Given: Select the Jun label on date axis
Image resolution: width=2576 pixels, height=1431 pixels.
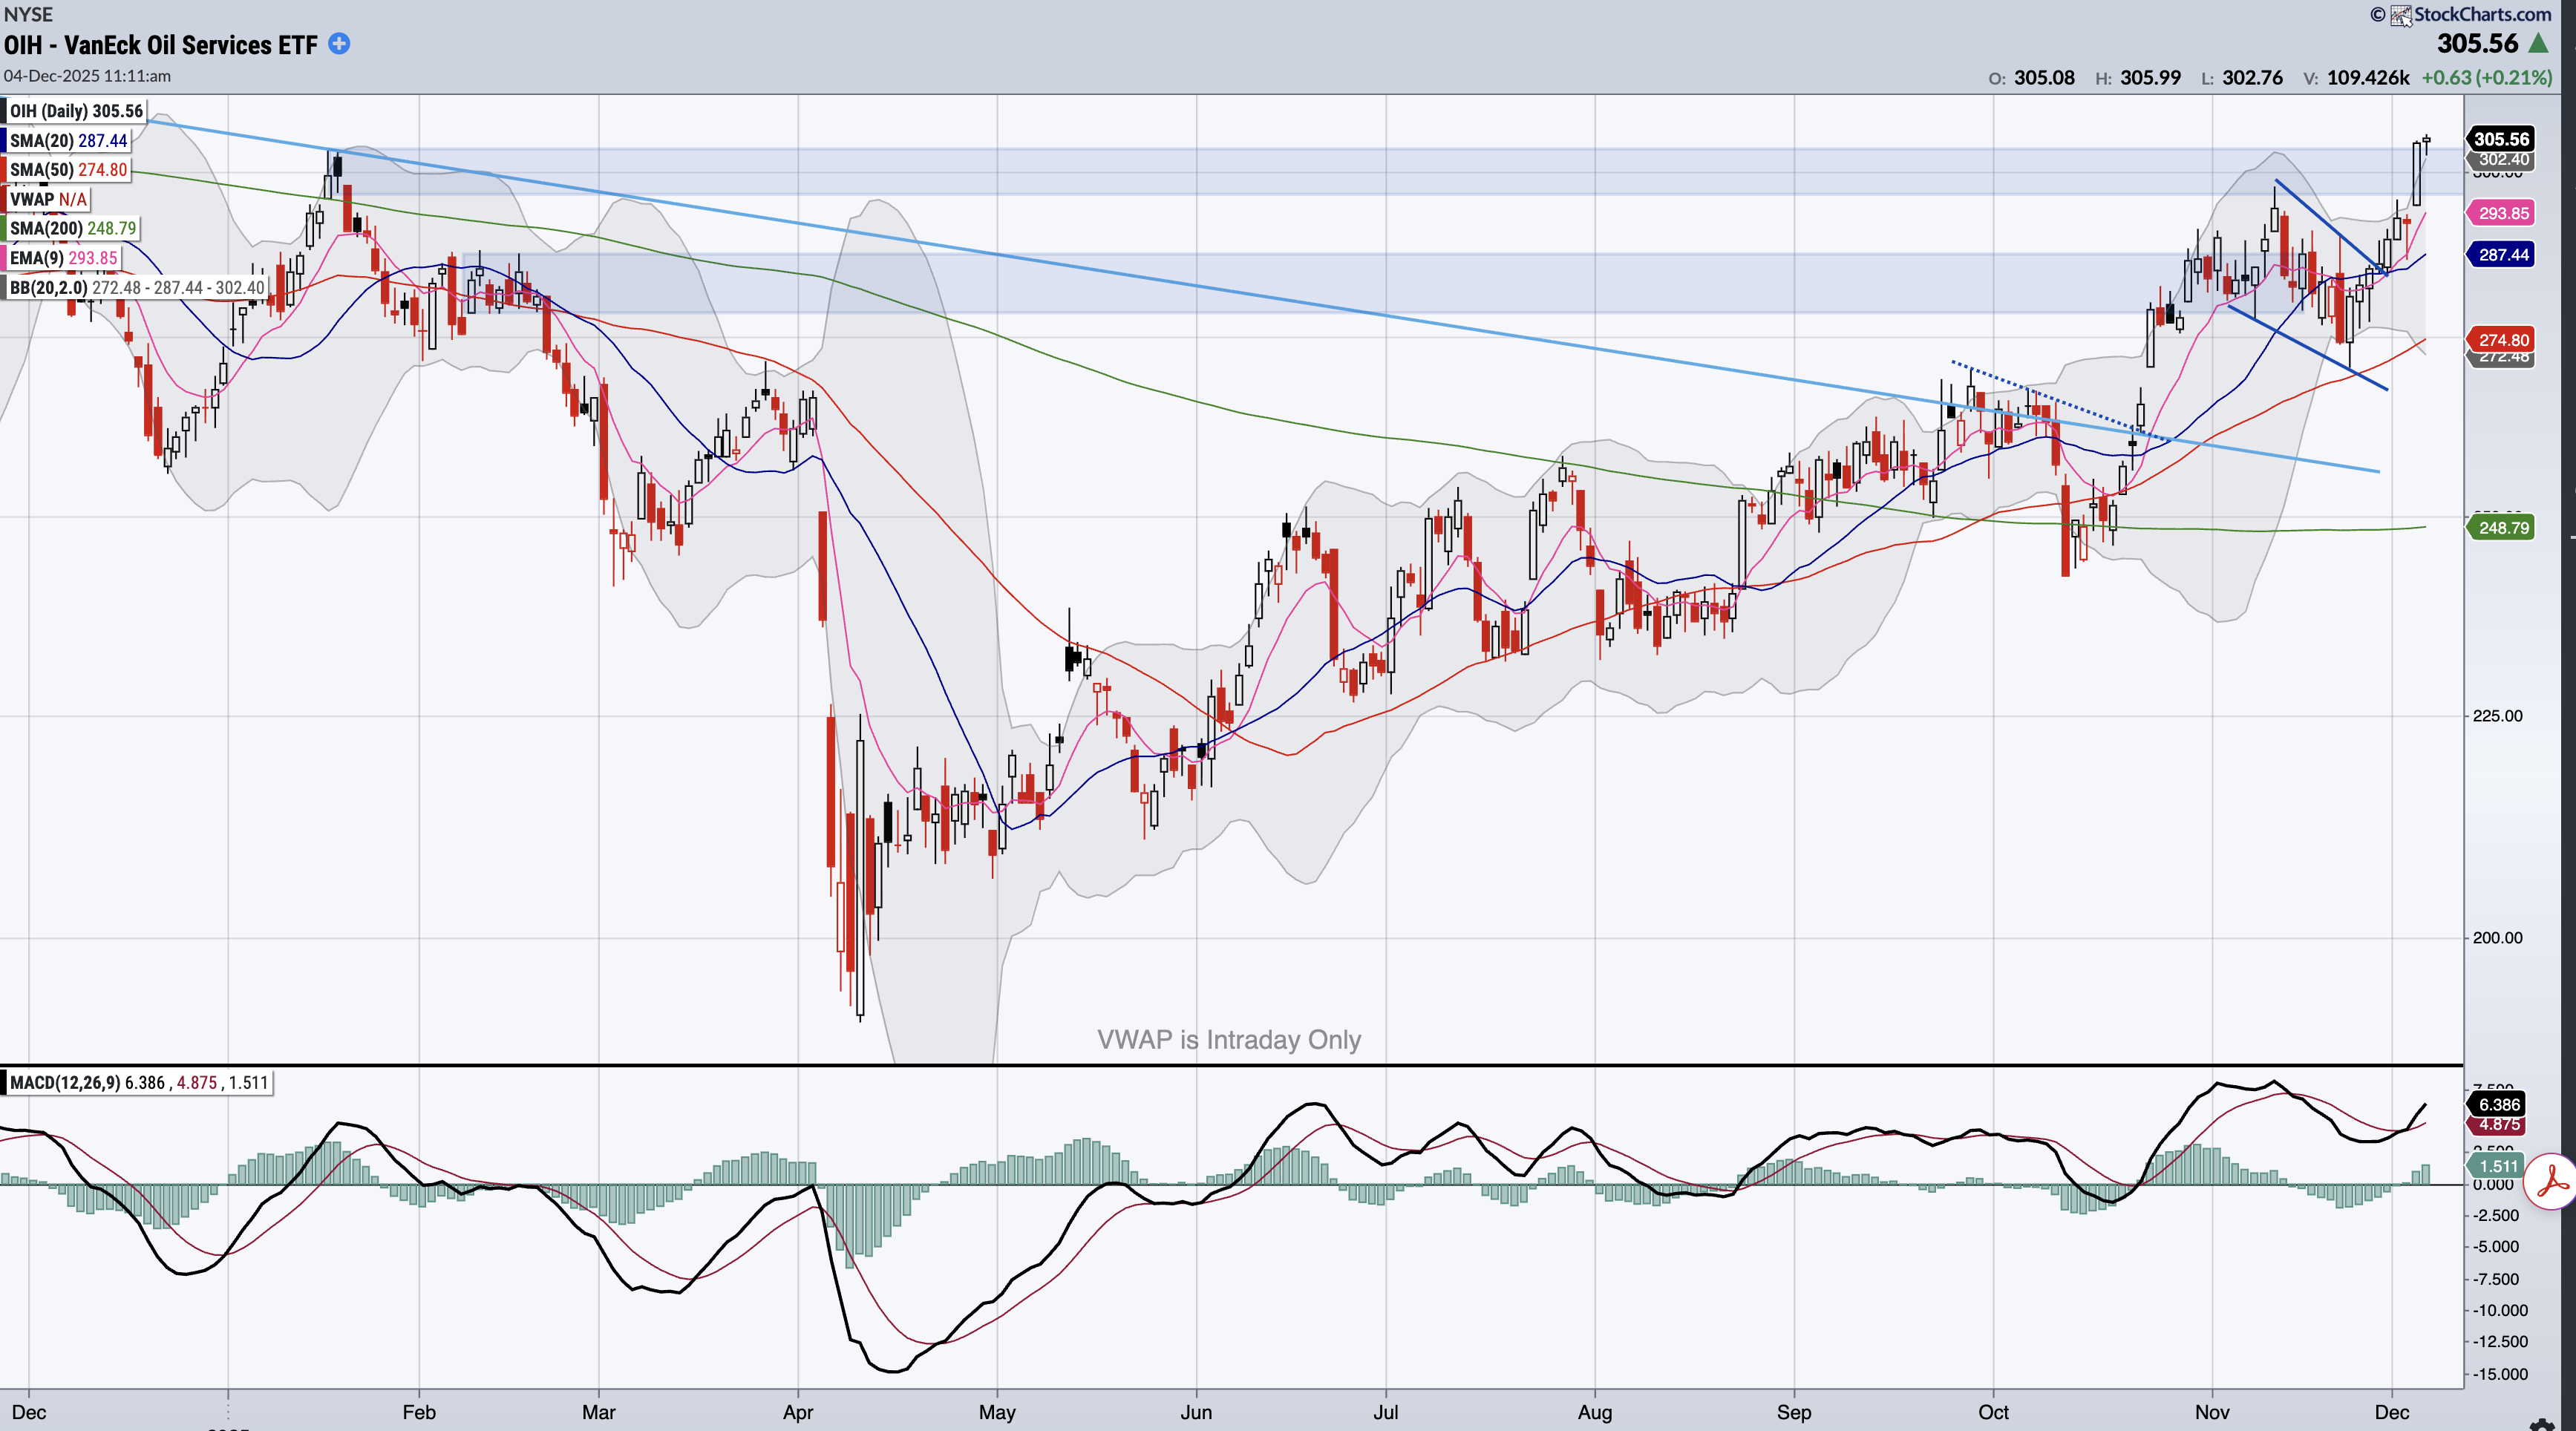Looking at the screenshot, I should (1195, 1412).
